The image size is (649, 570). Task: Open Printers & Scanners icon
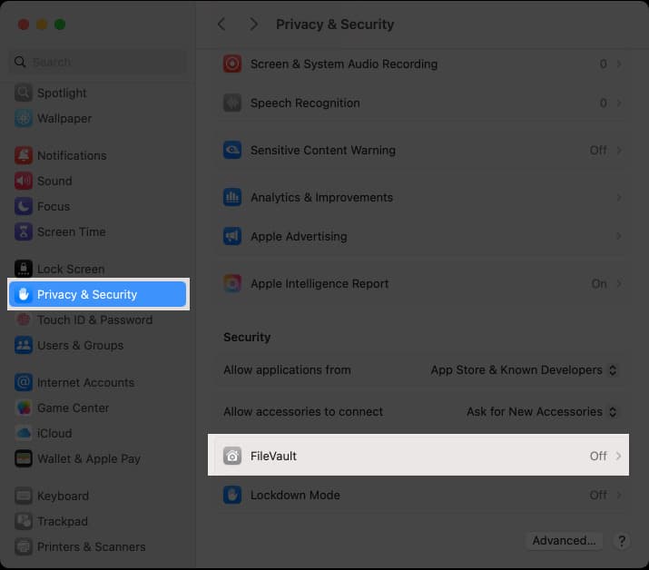pyautogui.click(x=24, y=546)
